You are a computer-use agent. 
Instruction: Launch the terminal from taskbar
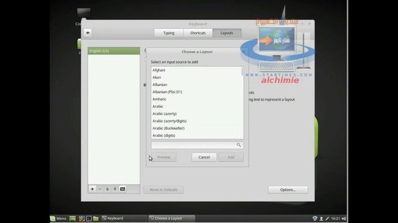pos(88,219)
